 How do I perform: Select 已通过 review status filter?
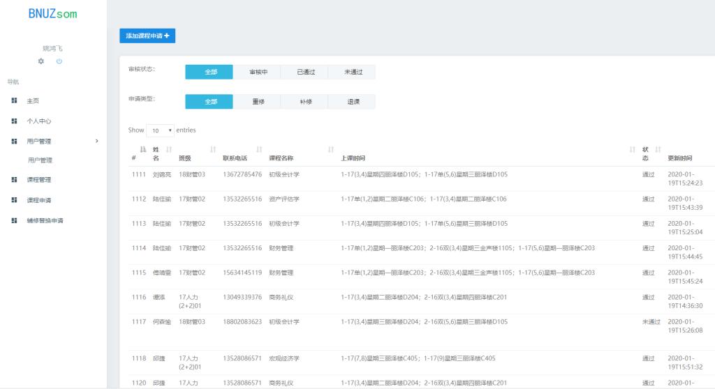305,72
